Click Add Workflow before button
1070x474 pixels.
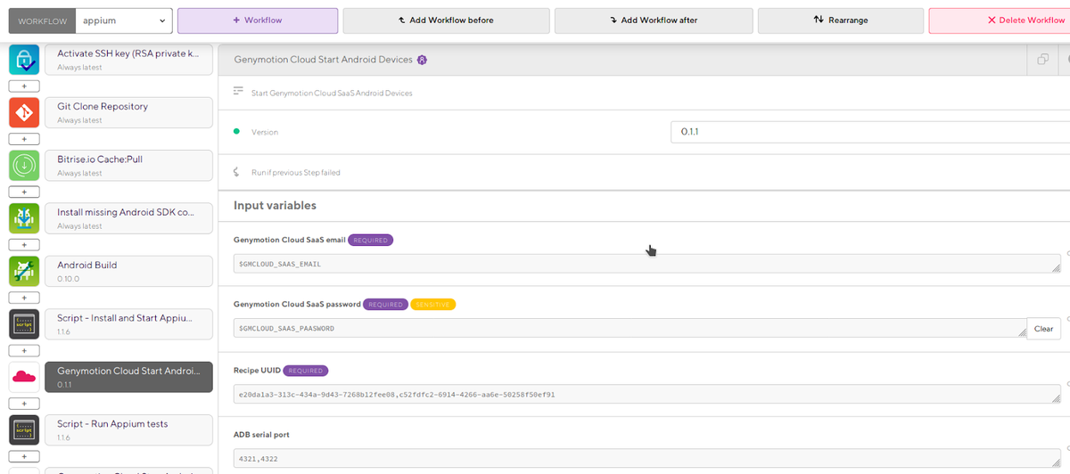coord(445,20)
